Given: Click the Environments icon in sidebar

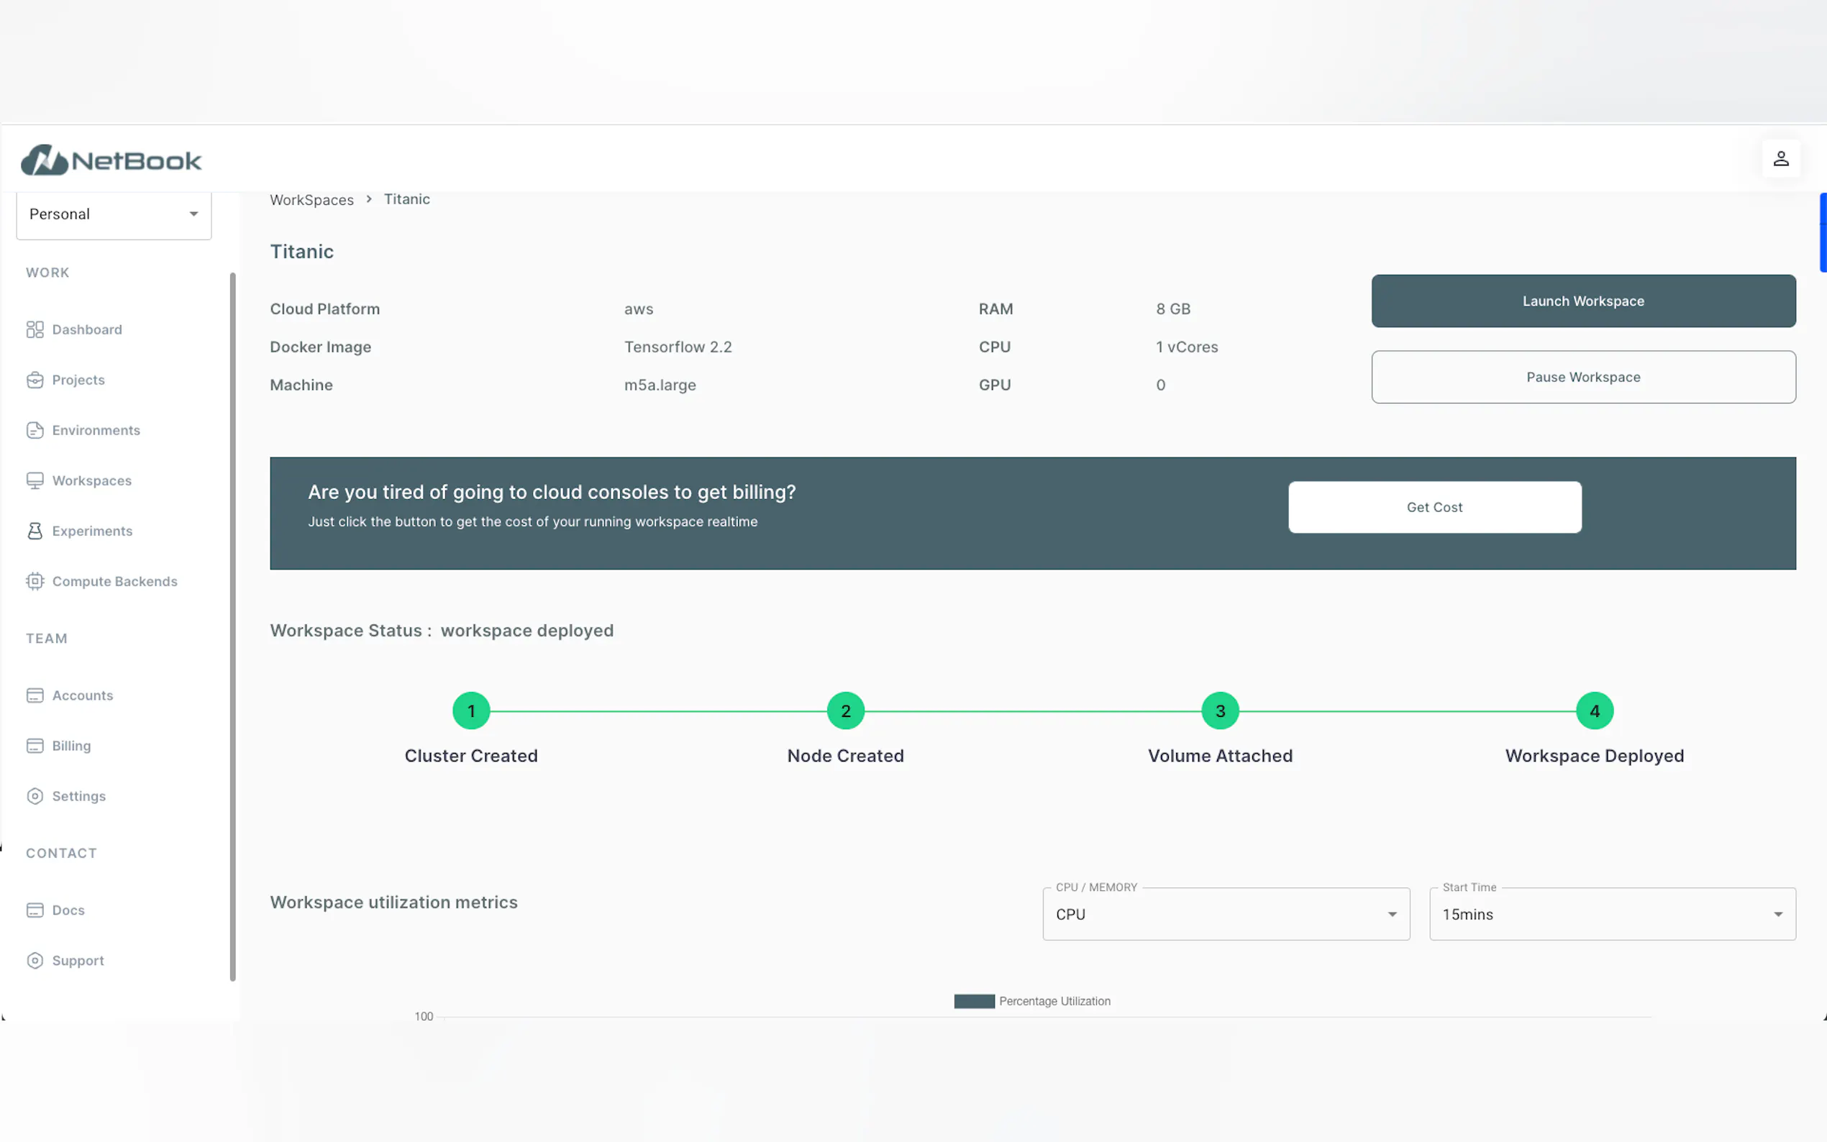Looking at the screenshot, I should point(35,431).
